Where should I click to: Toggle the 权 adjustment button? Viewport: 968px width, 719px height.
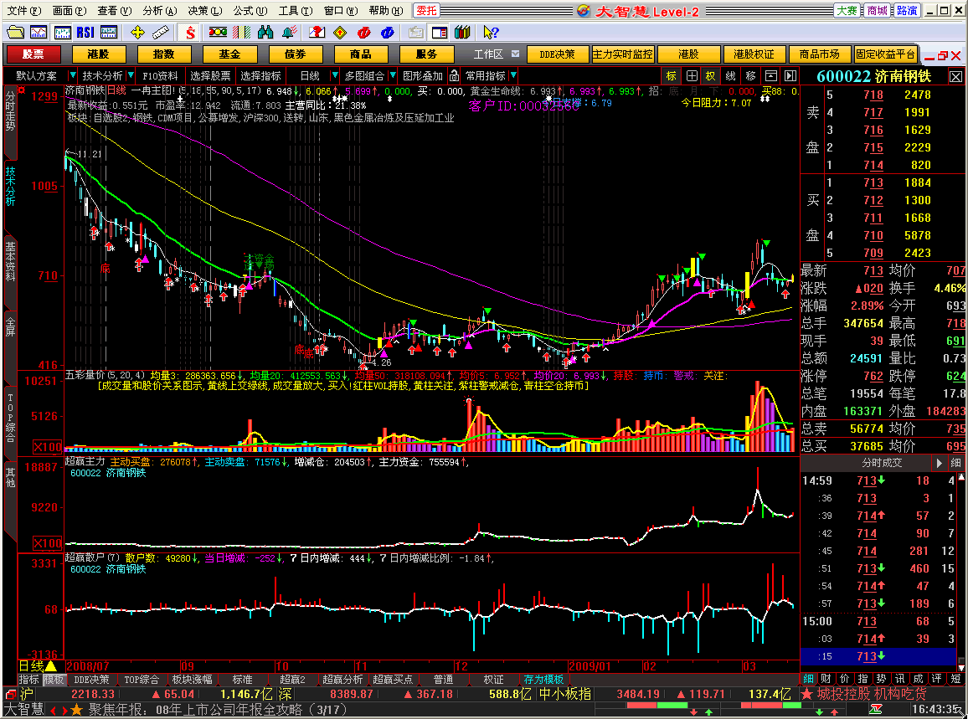click(x=711, y=76)
